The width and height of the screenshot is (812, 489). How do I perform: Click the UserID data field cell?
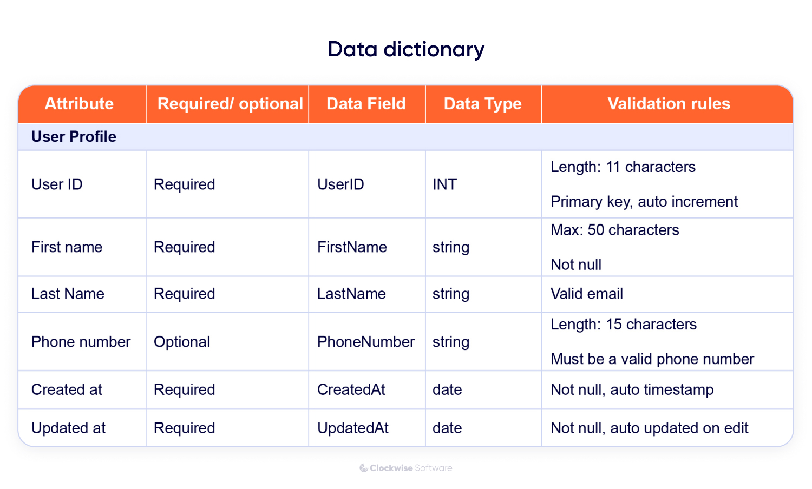(x=340, y=184)
